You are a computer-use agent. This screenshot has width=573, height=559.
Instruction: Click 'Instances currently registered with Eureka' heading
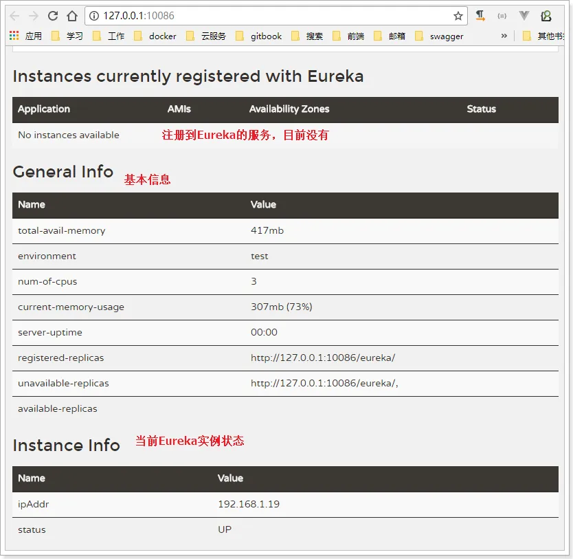click(188, 76)
